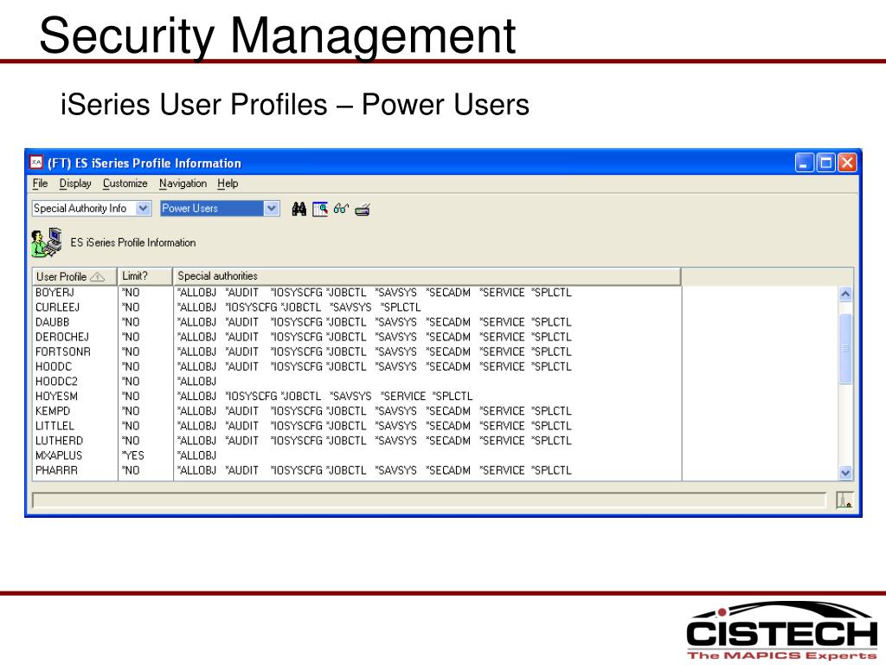Click the *NO limit value for BOYERJ
The height and width of the screenshot is (665, 886).
click(x=131, y=293)
